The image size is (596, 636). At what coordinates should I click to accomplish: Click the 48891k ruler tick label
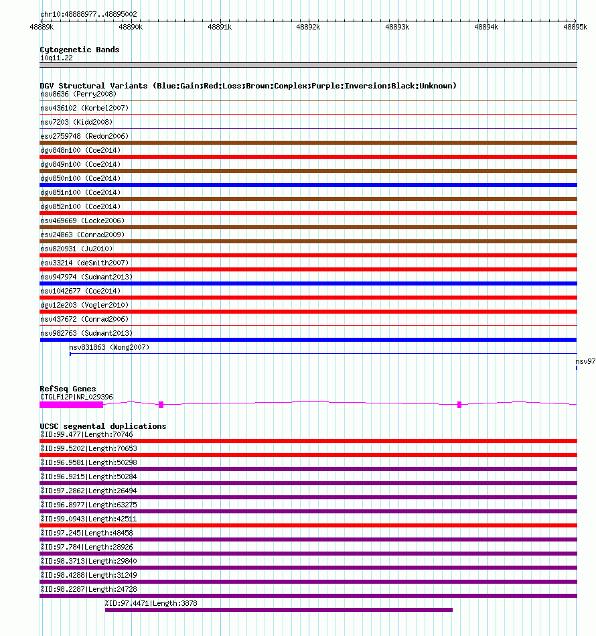tap(220, 27)
